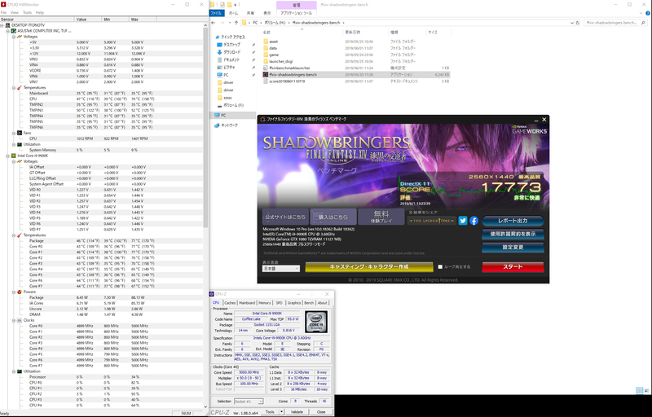This screenshot has height=417, width=652.
Task: Open The Lodestone share banner
Action: coord(432,221)
